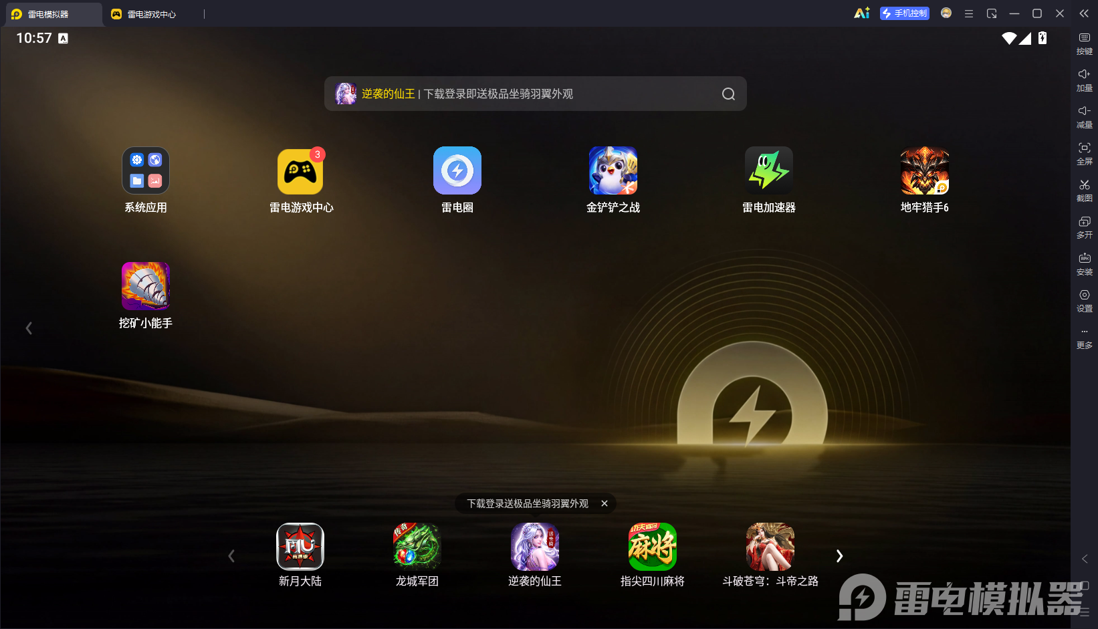Click the Wi-Fi status icon
The height and width of the screenshot is (629, 1098).
coord(1009,38)
